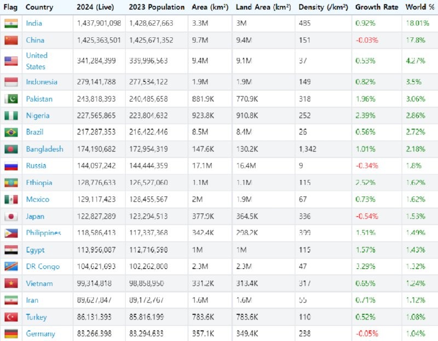Select the DR Congo flag icon
The image size is (438, 341).
click(x=11, y=266)
